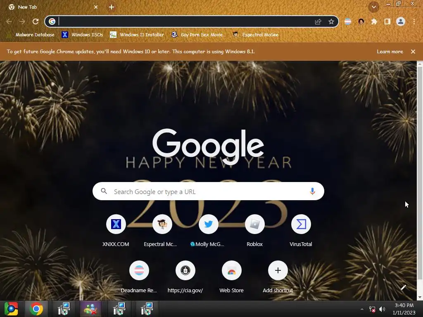
Task: Focus the address bar
Action: [x=186, y=21]
